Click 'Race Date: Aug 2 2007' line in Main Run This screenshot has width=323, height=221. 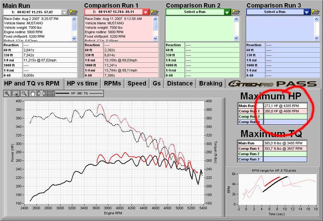click(31, 19)
